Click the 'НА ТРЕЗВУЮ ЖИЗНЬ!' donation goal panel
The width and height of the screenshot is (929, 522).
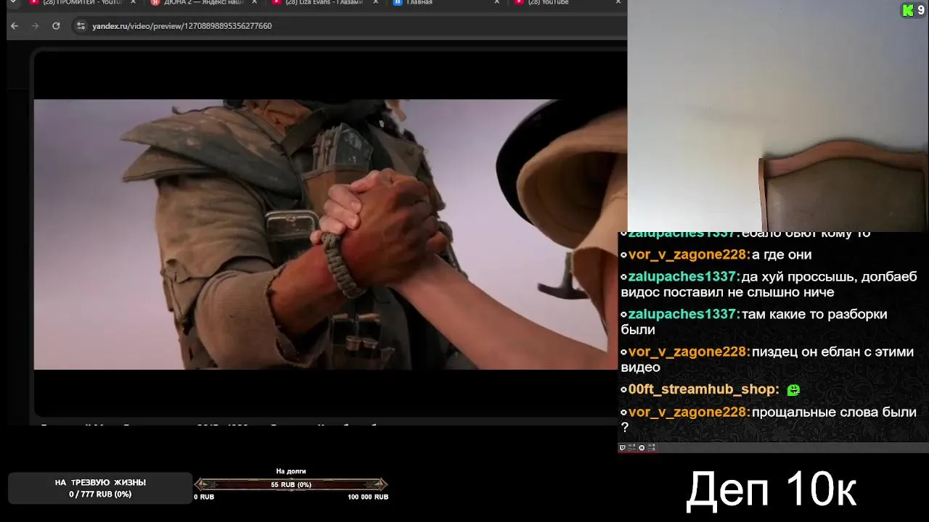tap(100, 488)
